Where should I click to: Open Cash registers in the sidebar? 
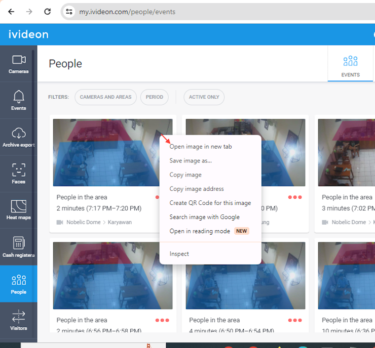coord(19,247)
